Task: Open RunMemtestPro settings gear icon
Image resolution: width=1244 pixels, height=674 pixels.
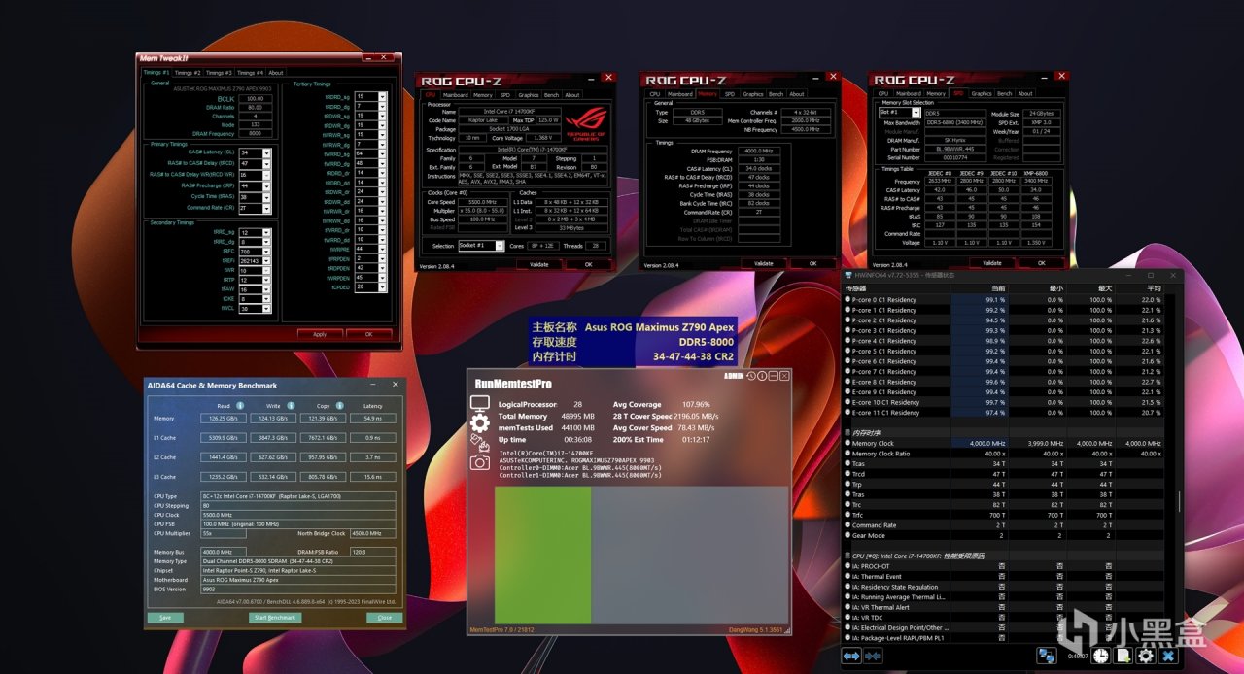Action: [479, 422]
